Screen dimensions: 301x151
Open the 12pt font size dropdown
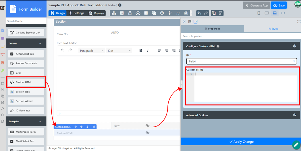[119, 50]
